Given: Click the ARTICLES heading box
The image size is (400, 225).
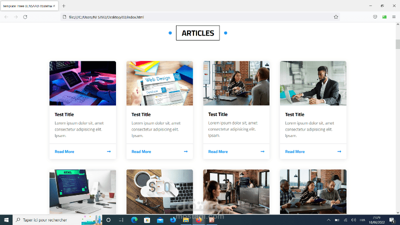Looking at the screenshot, I should click(x=197, y=33).
